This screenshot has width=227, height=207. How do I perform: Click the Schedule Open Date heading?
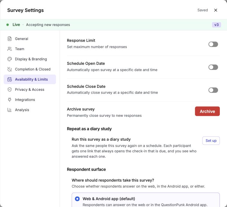[x=86, y=63]
